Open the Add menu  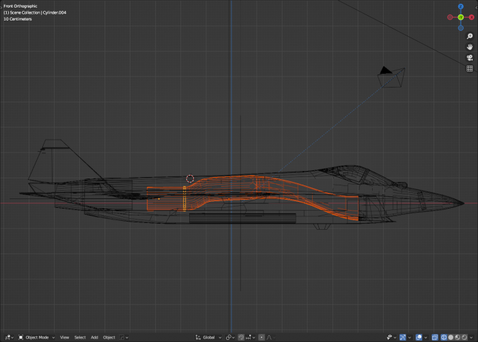(x=94, y=337)
